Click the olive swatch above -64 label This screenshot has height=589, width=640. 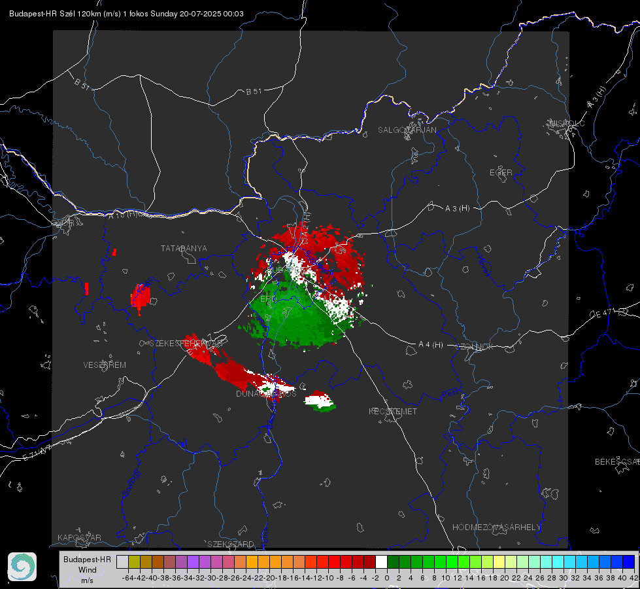click(134, 562)
